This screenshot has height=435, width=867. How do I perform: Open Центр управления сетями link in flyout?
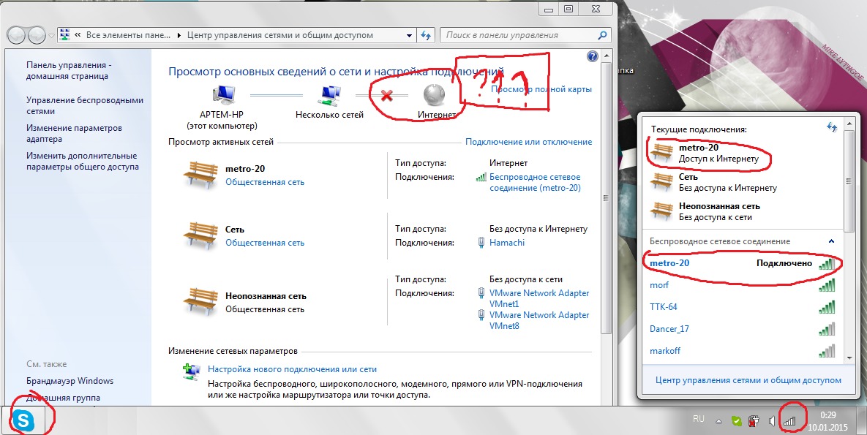(x=748, y=380)
